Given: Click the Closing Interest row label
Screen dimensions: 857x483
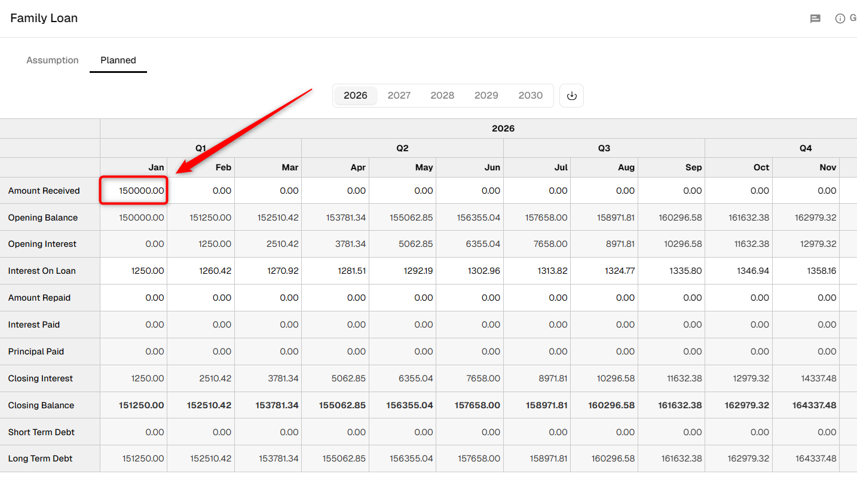Looking at the screenshot, I should (41, 378).
